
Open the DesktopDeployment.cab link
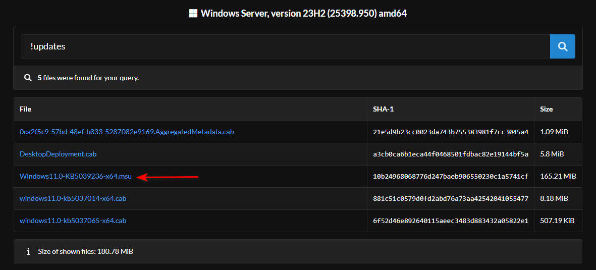pos(58,154)
